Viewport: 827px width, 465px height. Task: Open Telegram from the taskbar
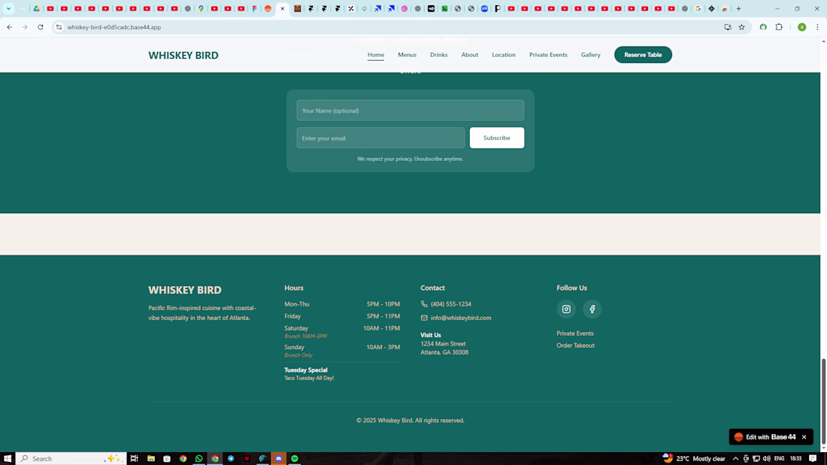pyautogui.click(x=231, y=459)
